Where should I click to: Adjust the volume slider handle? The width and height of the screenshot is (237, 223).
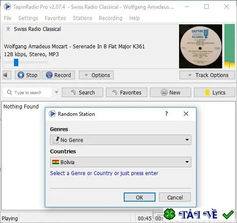[x=16, y=62]
